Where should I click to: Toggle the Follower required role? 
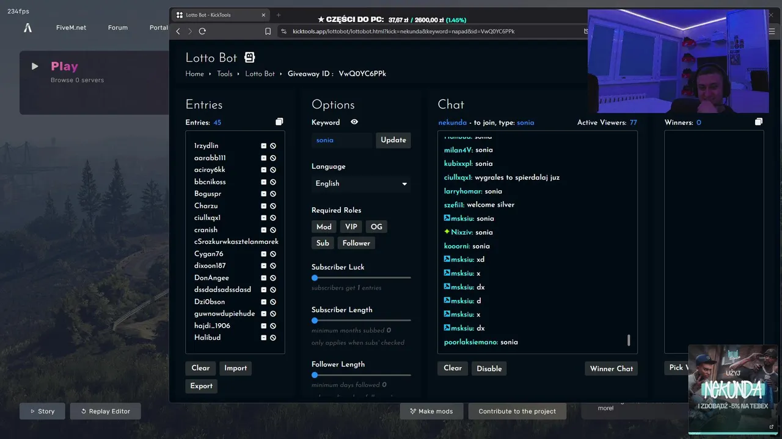(356, 243)
